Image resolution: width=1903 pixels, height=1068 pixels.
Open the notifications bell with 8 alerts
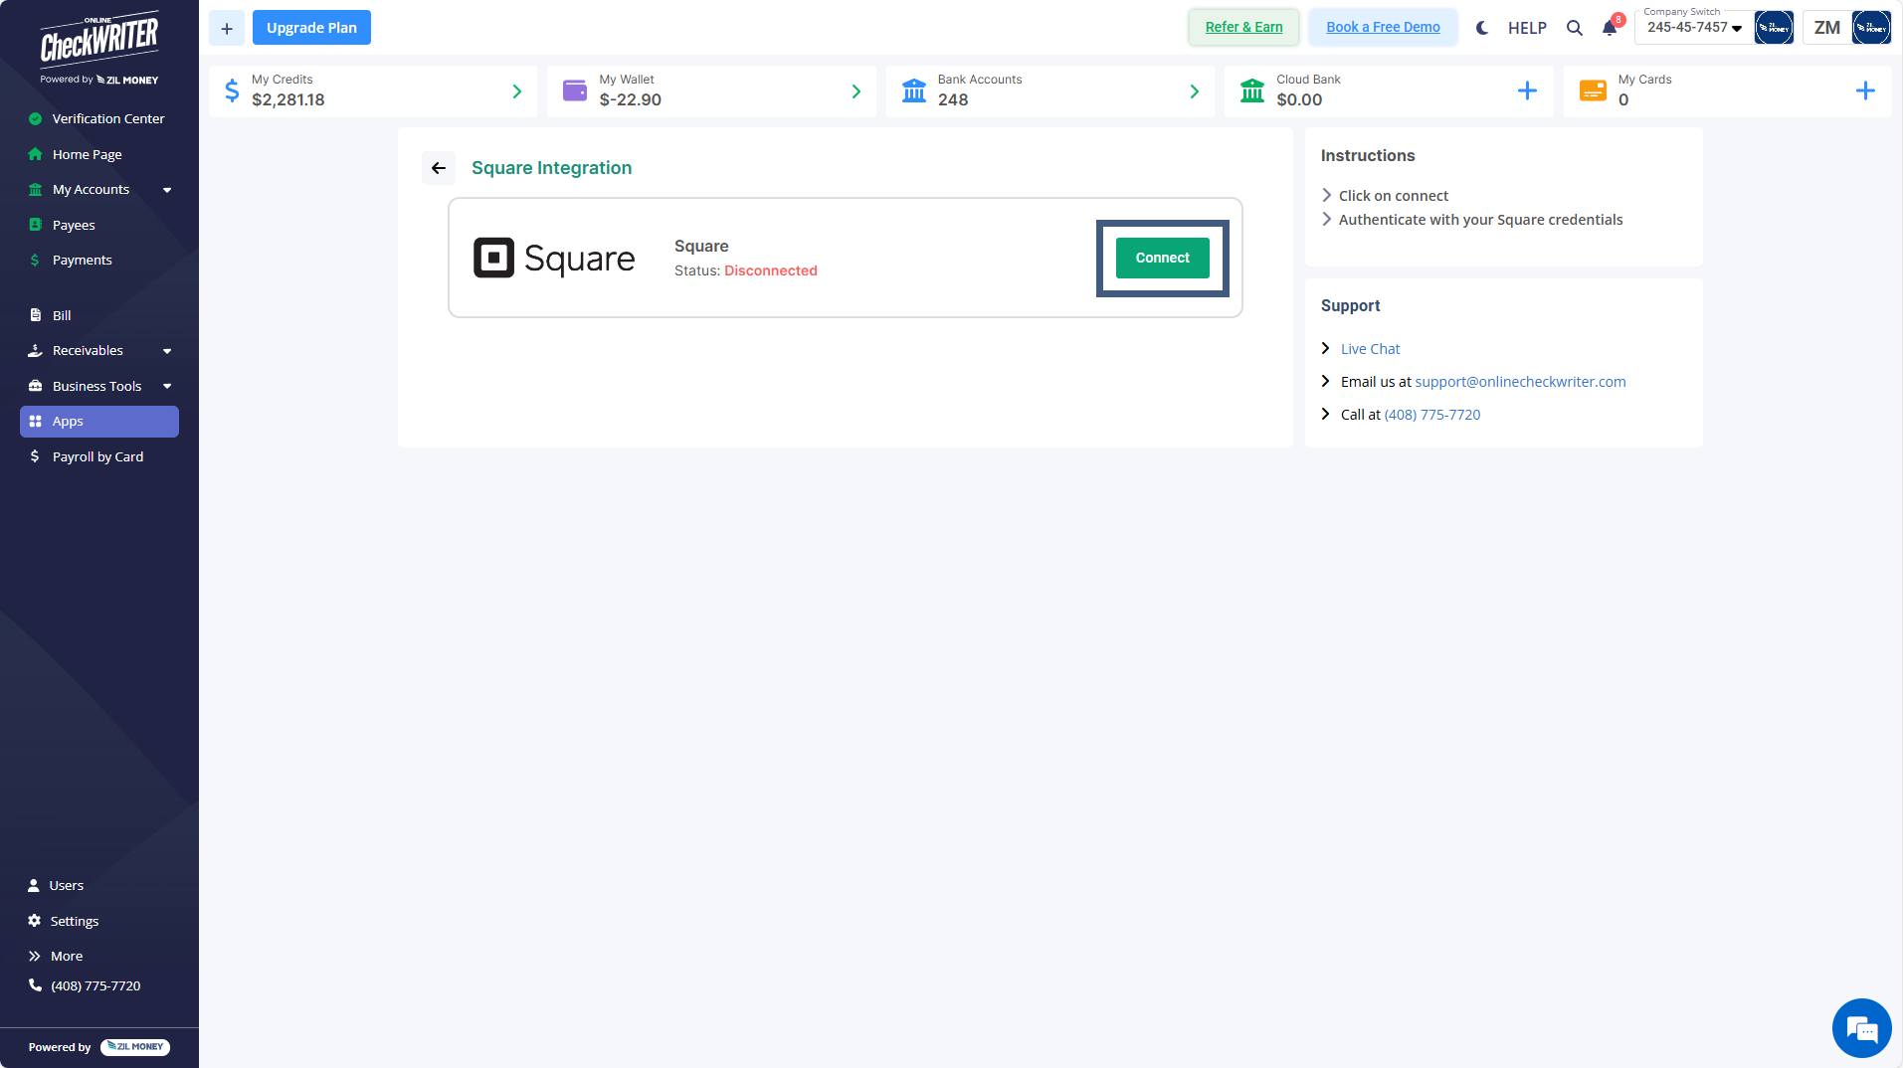(1609, 28)
